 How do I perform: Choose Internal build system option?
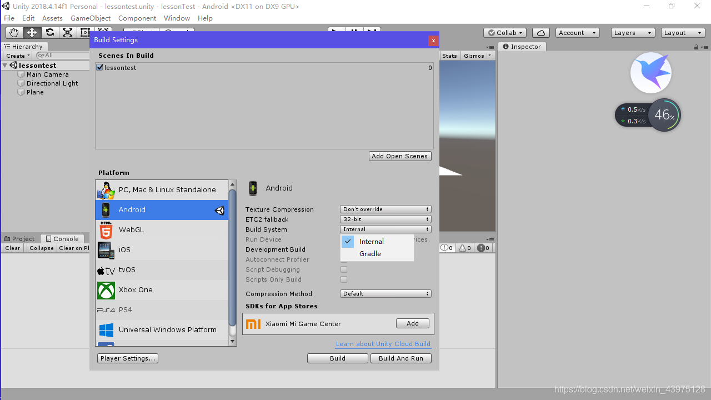[x=377, y=242]
